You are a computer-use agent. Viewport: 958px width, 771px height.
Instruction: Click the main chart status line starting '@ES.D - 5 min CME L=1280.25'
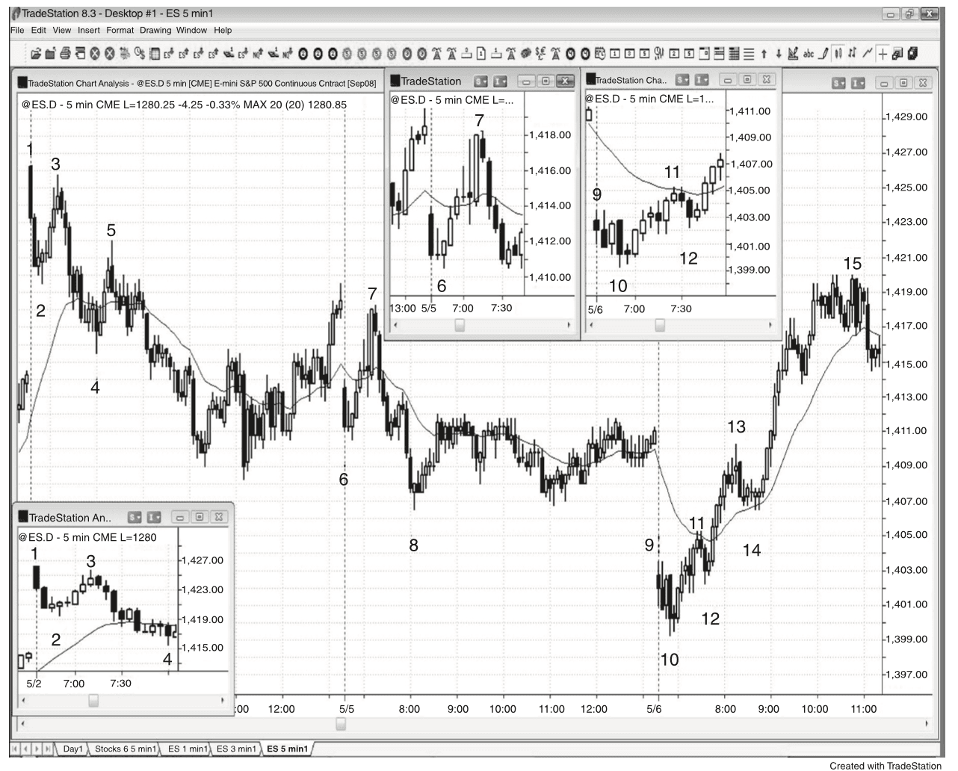coord(184,105)
